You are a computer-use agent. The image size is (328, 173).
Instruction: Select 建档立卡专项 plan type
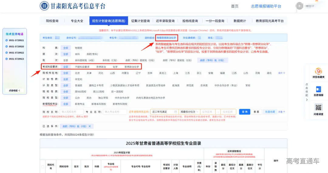(96, 86)
